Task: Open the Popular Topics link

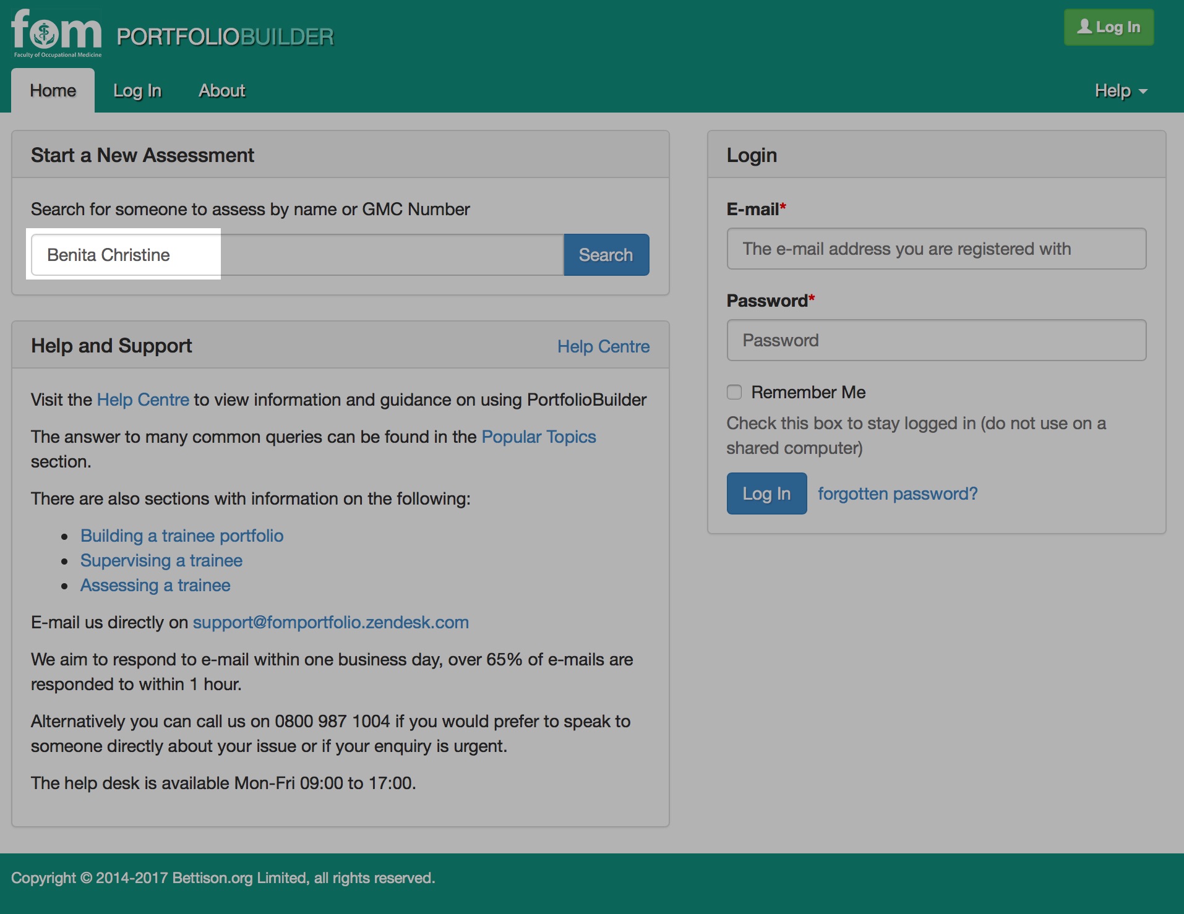Action: [539, 437]
